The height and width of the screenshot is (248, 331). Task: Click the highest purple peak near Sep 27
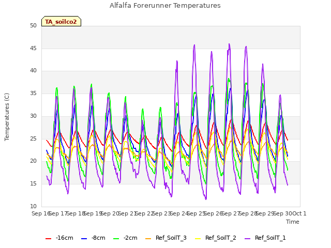(x=229, y=44)
